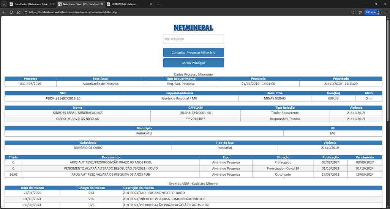The width and height of the screenshot is (390, 209).
Task: Open the tab actions dropdown
Action: point(4,4)
